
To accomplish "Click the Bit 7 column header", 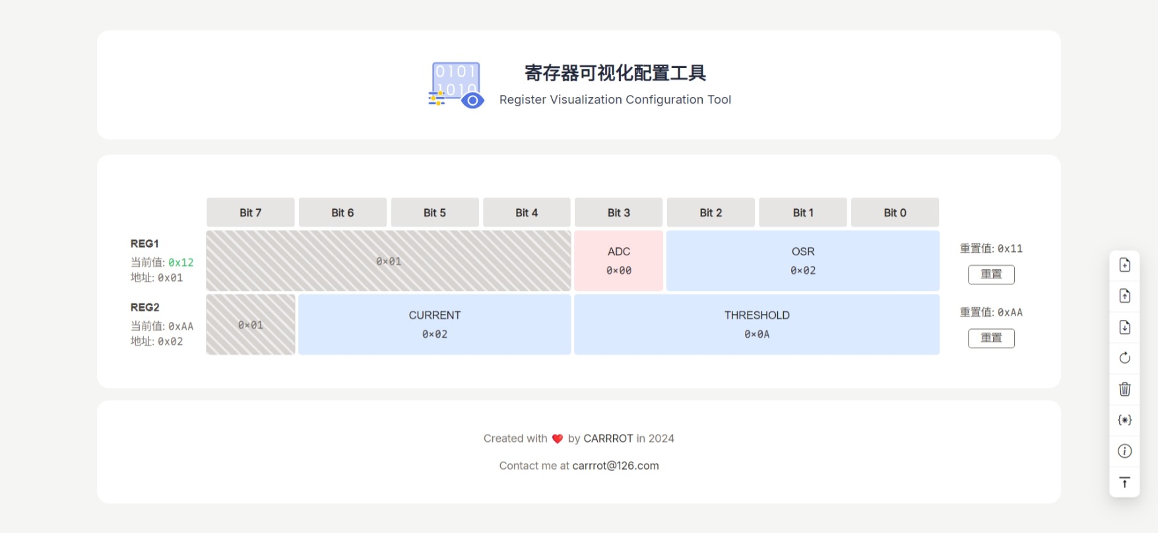I will [x=250, y=212].
